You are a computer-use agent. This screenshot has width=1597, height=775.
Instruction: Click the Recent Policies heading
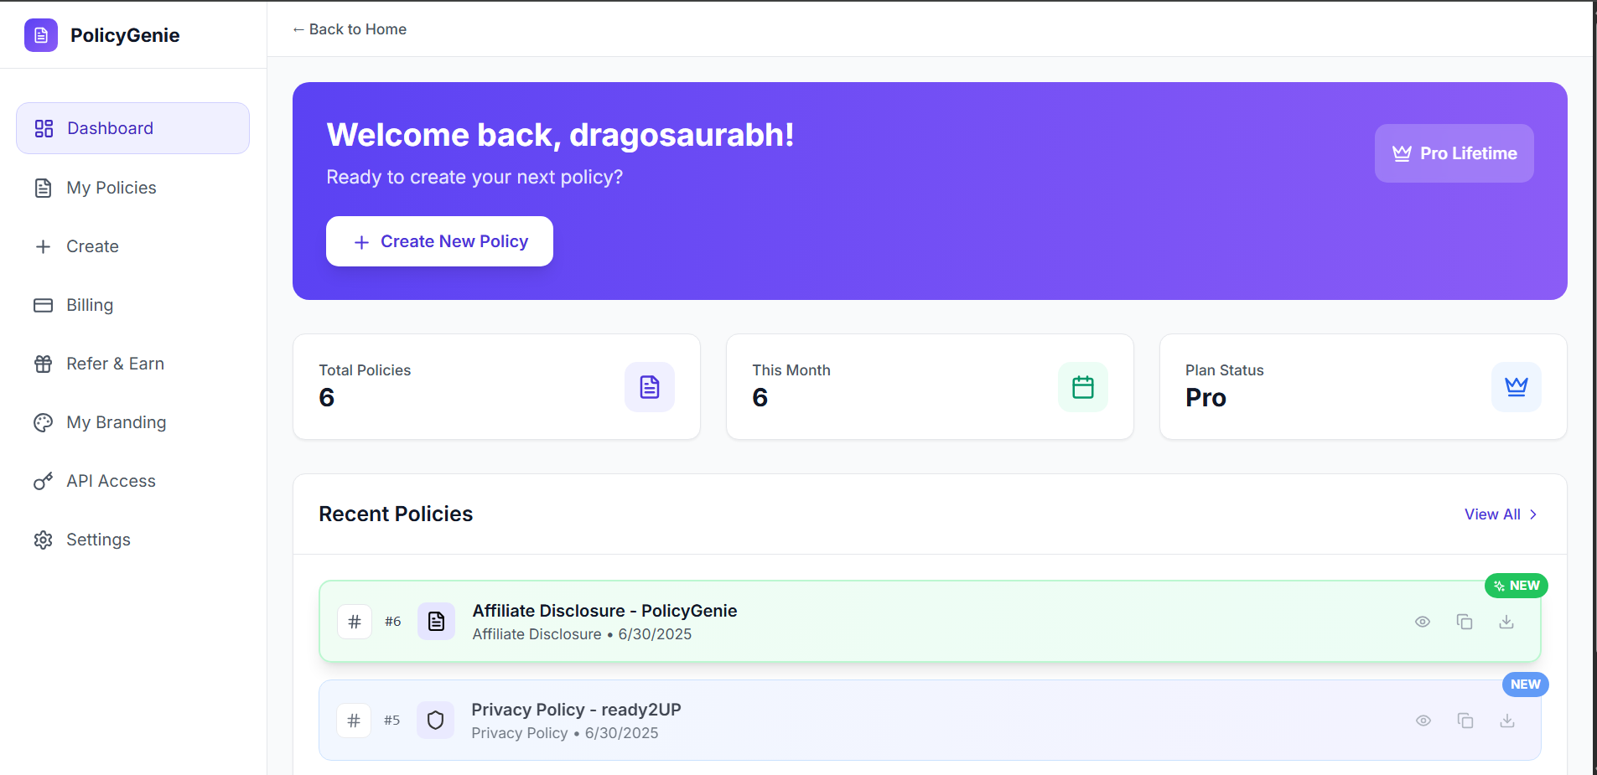click(x=396, y=514)
